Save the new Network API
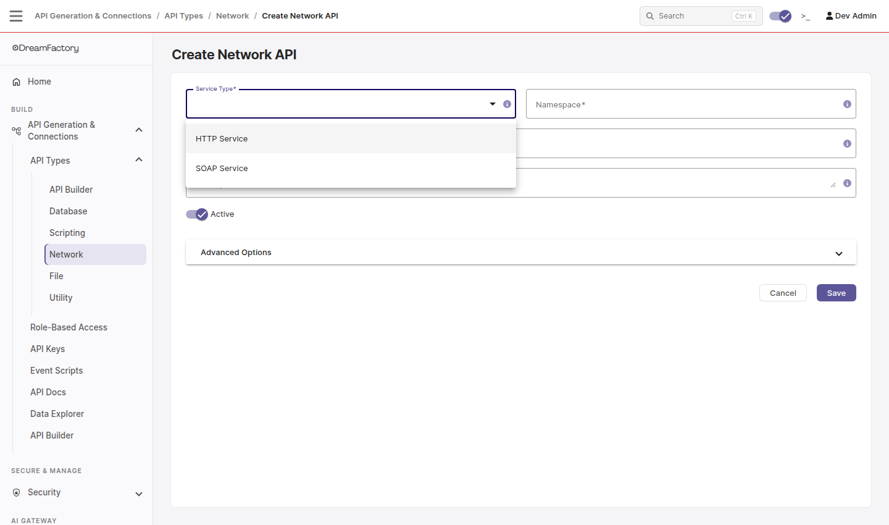Image resolution: width=889 pixels, height=525 pixels. (x=836, y=293)
